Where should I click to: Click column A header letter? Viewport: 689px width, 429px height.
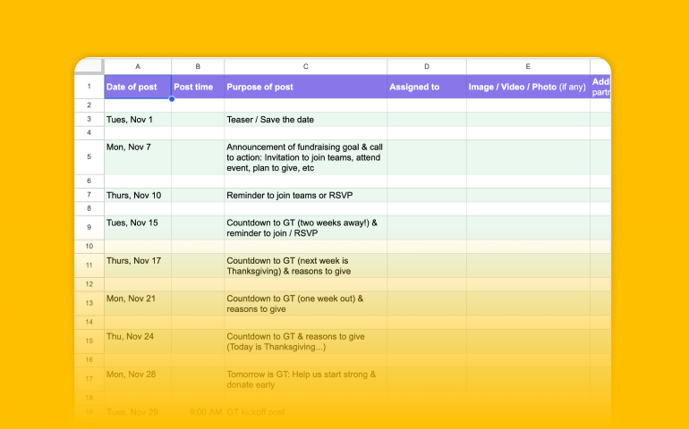138,66
